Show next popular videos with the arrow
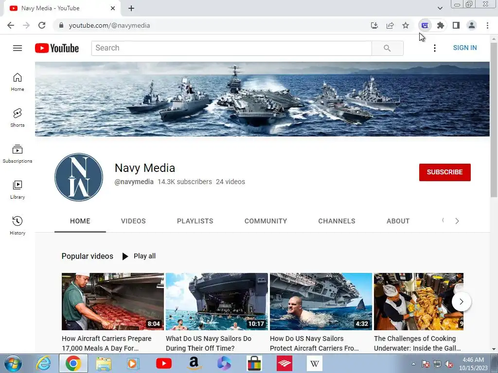 point(462,302)
